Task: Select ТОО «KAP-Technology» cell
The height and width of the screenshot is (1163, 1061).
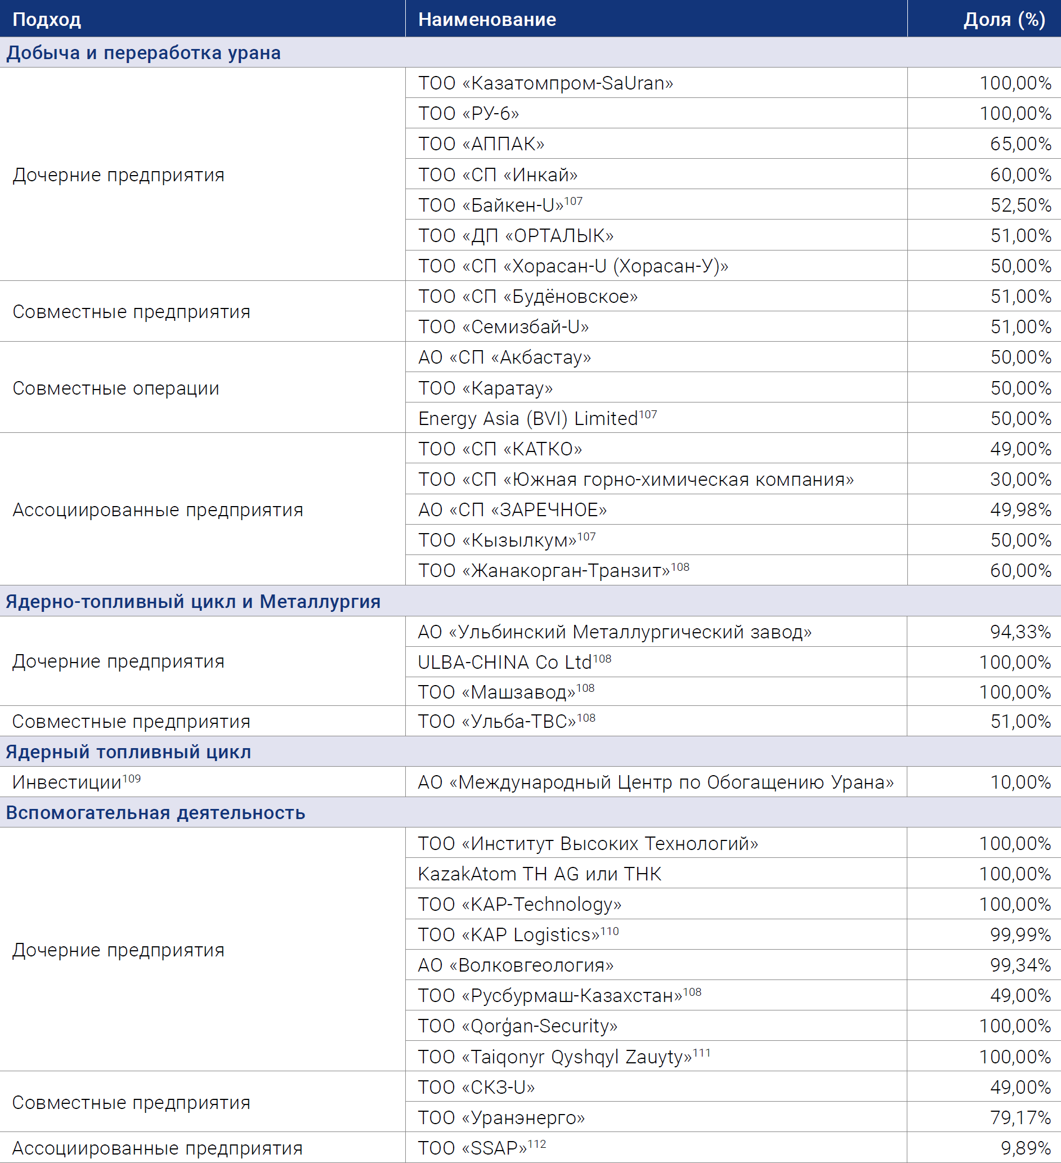Action: [656, 904]
